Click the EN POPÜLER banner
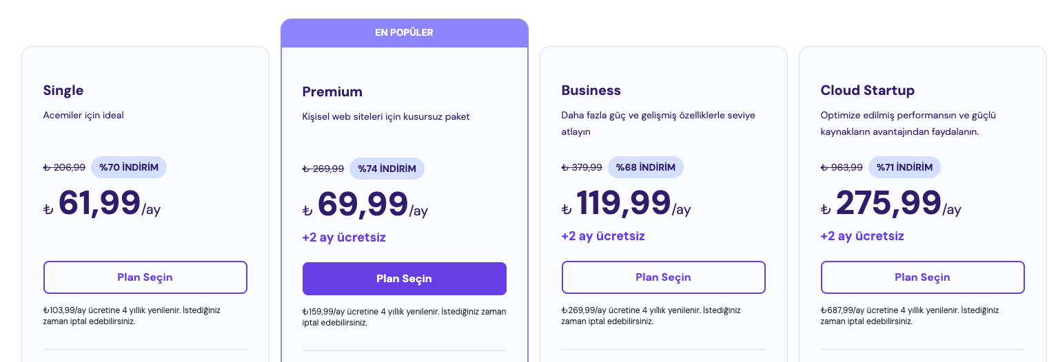The image size is (1058, 362). coord(404,32)
